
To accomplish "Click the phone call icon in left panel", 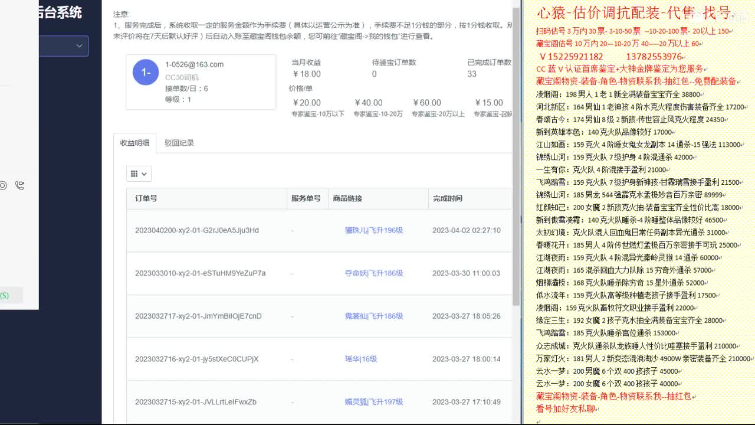I will coord(19,185).
